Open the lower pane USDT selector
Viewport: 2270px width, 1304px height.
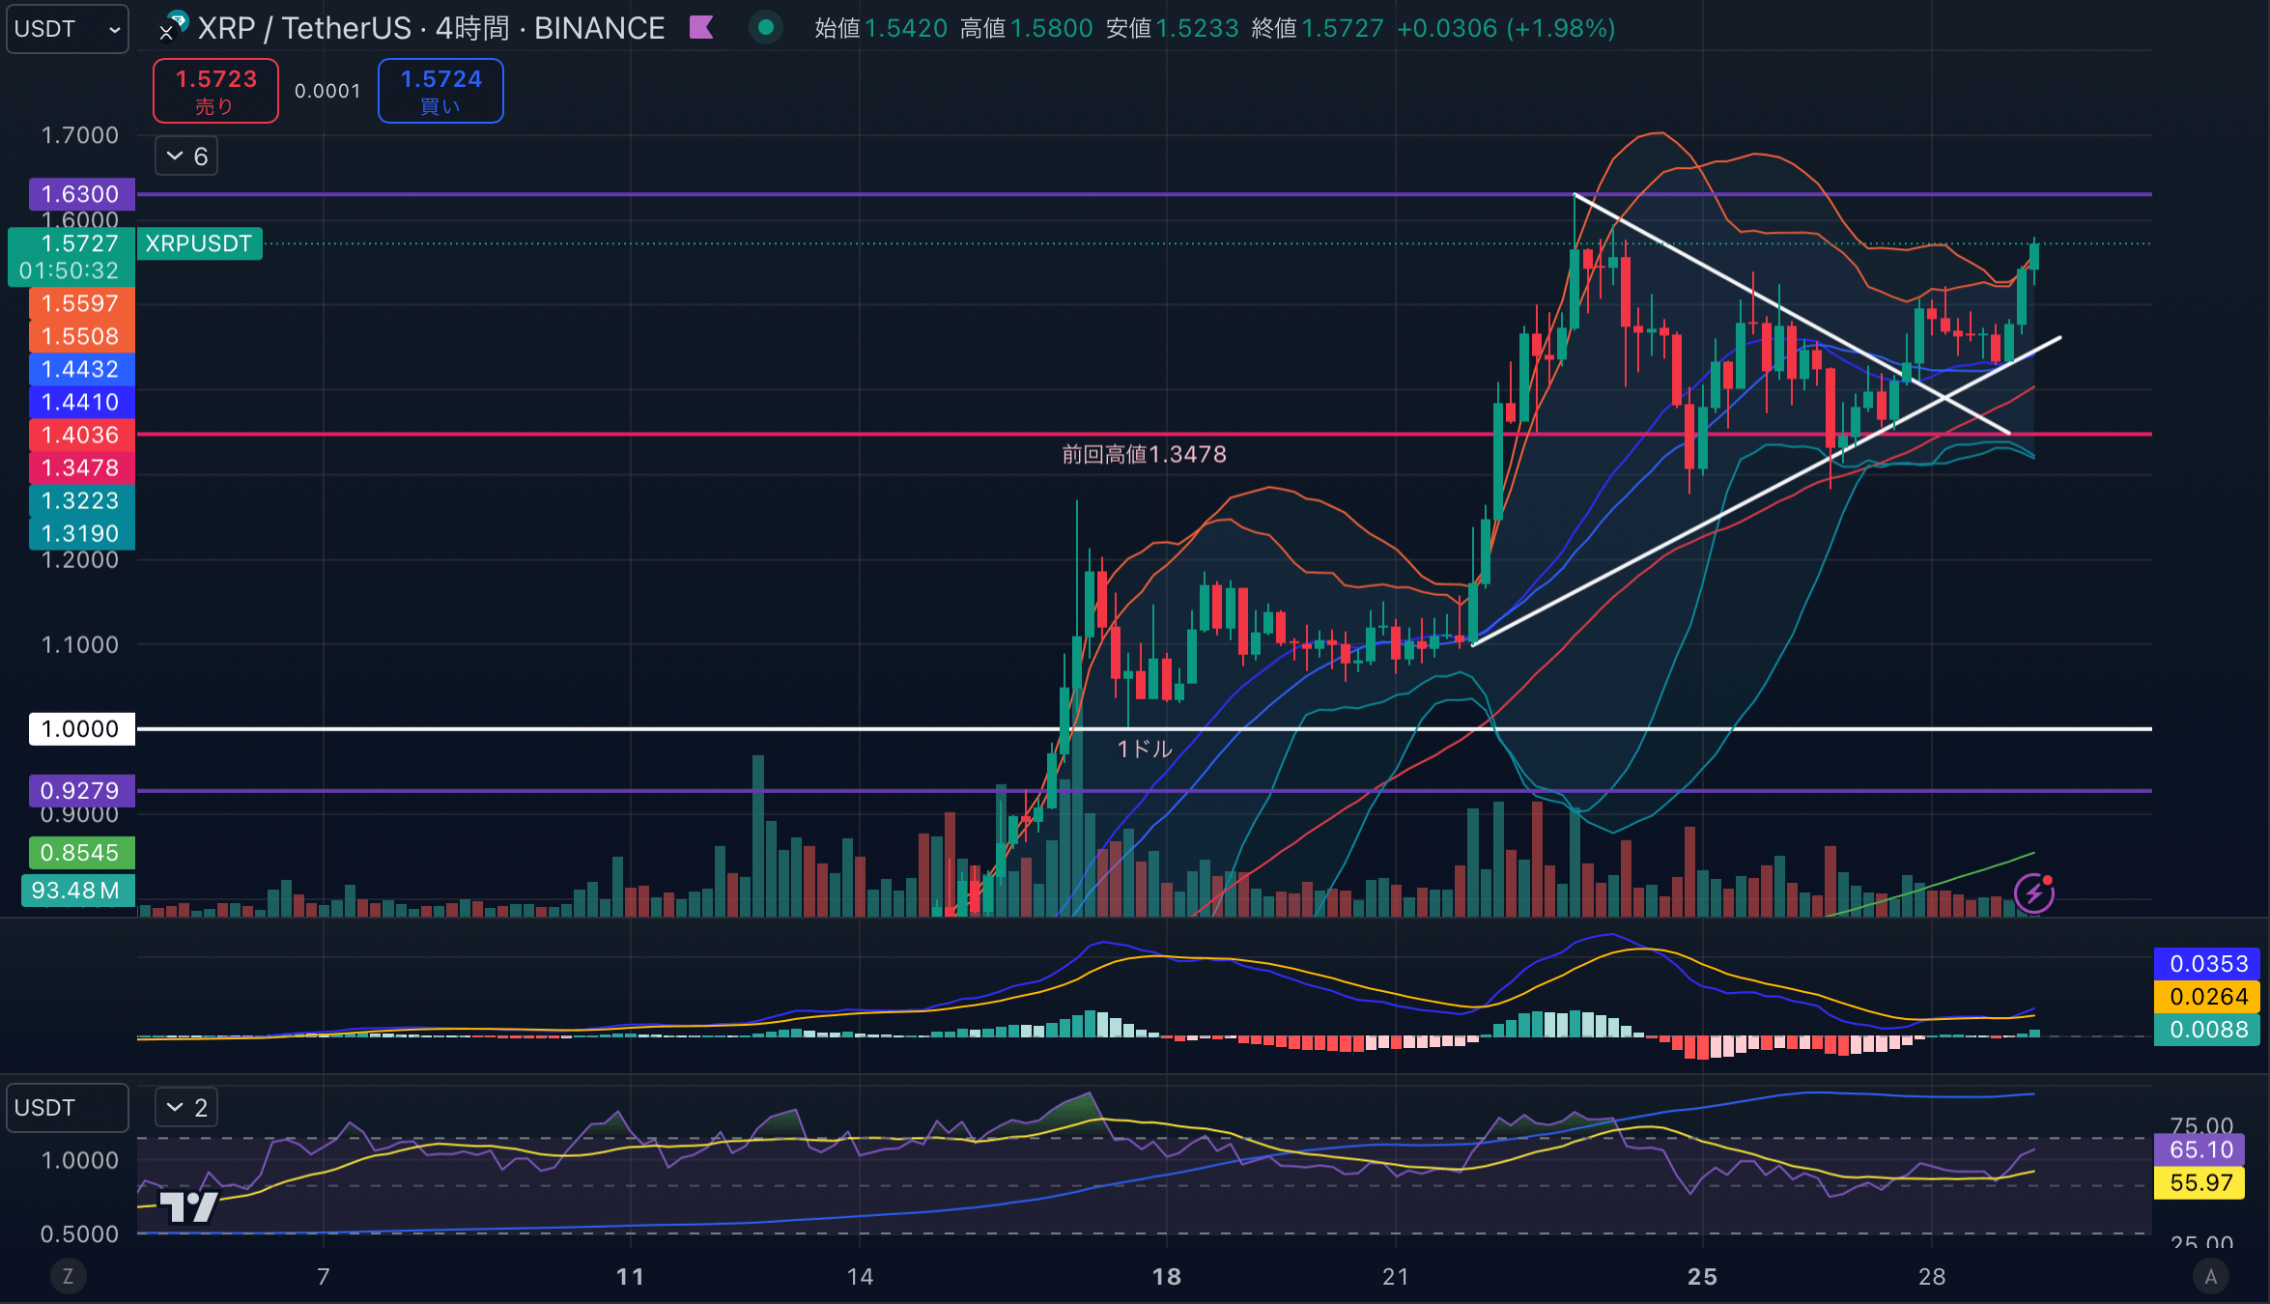coord(67,1107)
